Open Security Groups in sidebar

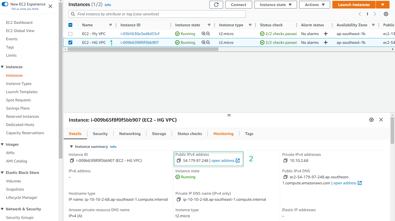click(20, 217)
